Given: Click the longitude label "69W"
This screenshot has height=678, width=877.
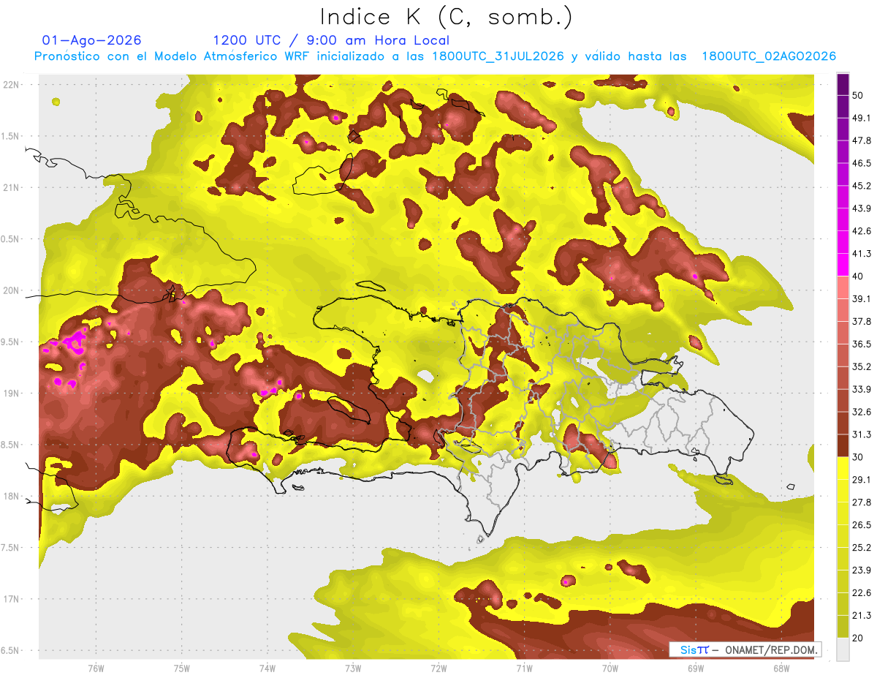Looking at the screenshot, I should 695,668.
